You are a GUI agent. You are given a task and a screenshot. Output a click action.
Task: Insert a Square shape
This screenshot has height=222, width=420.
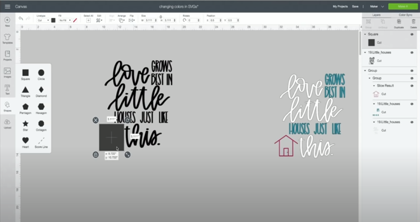26,74
